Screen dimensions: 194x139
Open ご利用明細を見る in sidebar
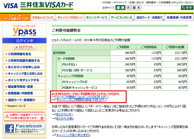(x=25, y=54)
